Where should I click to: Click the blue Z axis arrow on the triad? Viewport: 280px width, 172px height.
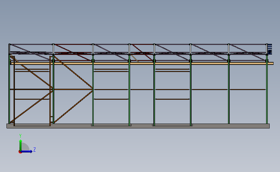26,151
